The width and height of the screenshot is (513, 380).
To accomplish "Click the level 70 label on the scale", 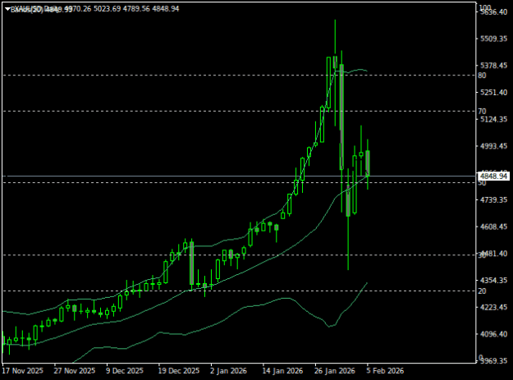I will [x=482, y=112].
